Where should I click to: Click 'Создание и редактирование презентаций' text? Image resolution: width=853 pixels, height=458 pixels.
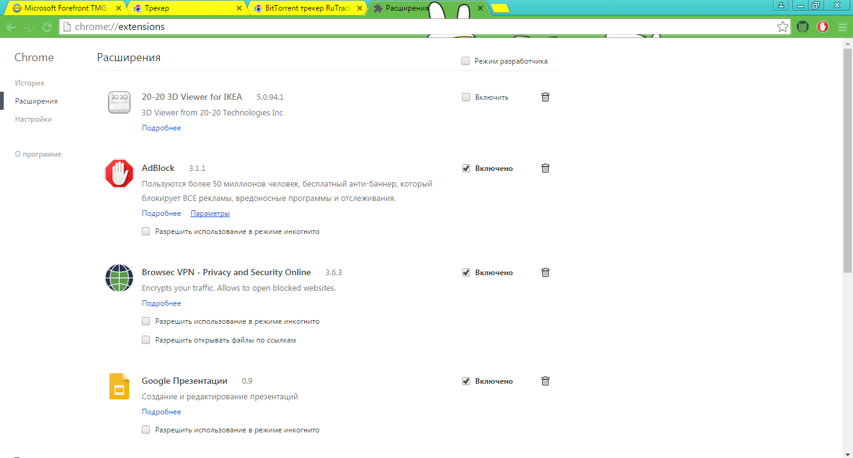tap(220, 397)
